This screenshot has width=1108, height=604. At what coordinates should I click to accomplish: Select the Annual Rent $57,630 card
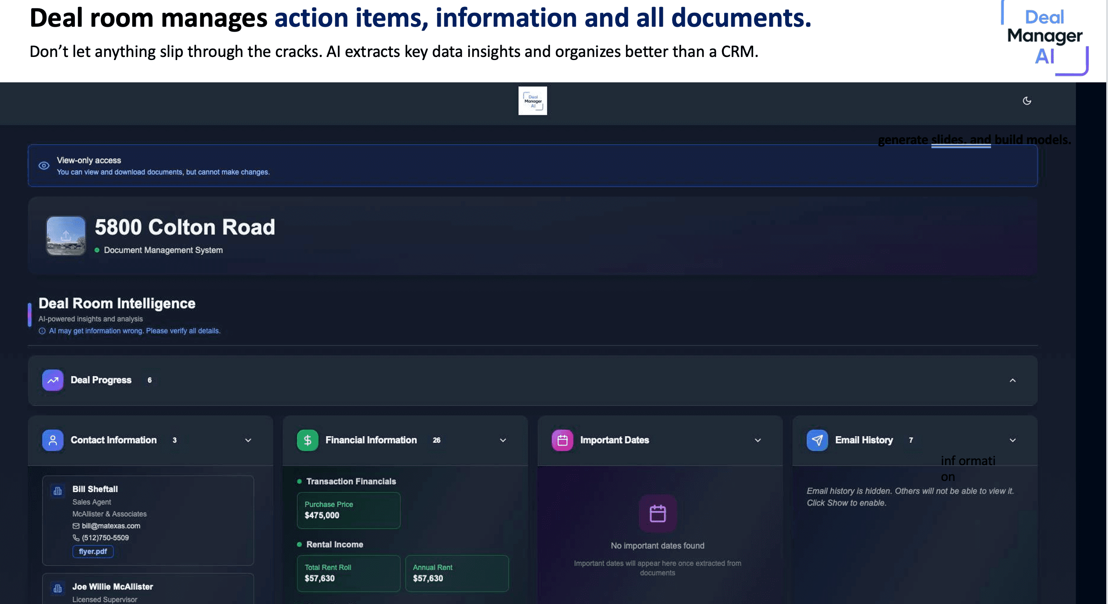457,573
